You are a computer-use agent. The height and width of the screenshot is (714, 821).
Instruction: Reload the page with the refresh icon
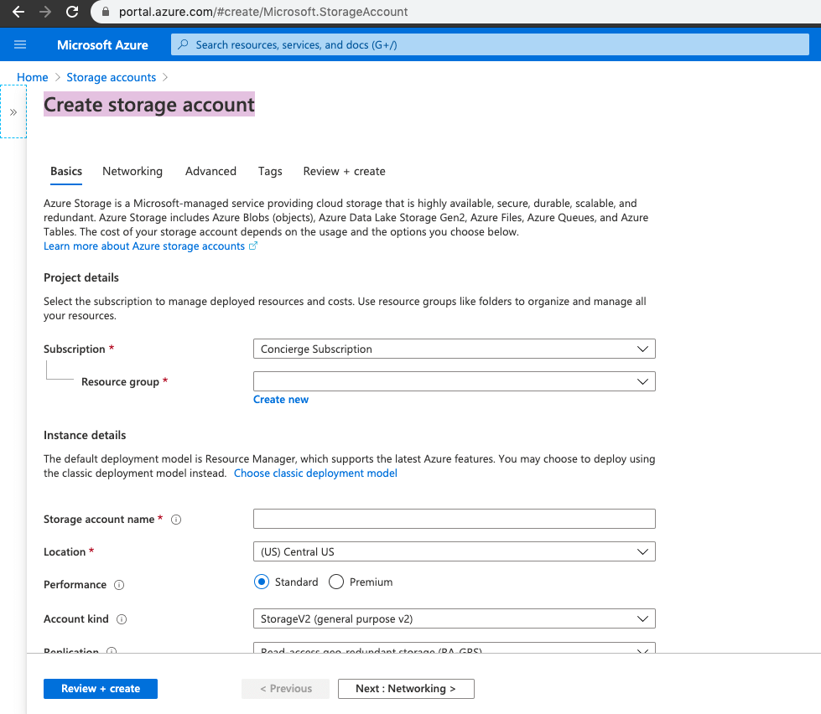(x=72, y=12)
